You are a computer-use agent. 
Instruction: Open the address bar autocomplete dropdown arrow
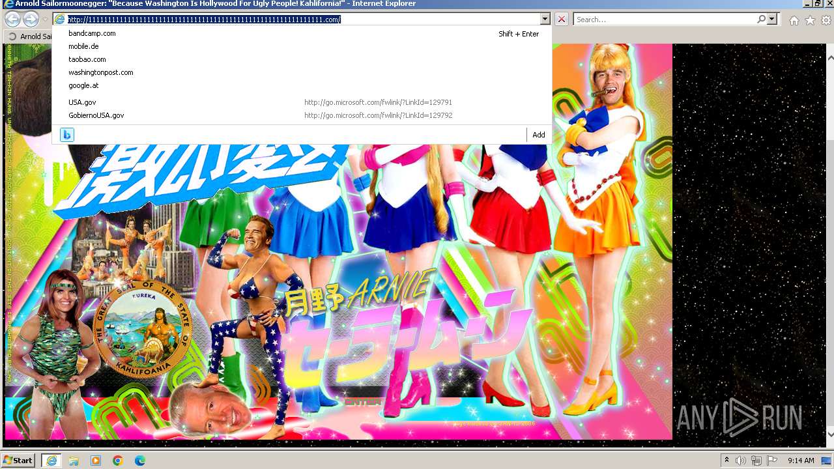[x=545, y=20]
